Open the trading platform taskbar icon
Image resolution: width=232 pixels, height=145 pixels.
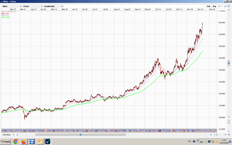[x=48, y=142]
